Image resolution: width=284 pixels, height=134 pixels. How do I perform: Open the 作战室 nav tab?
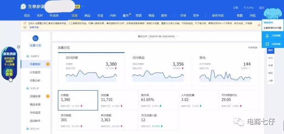coord(54,16)
